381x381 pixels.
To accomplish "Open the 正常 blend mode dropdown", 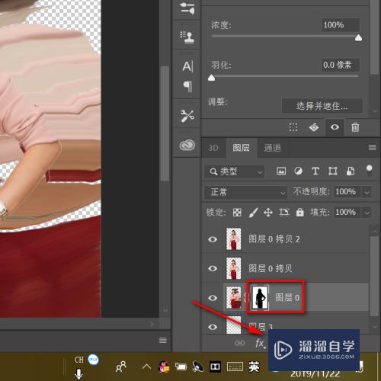I will tap(246, 192).
